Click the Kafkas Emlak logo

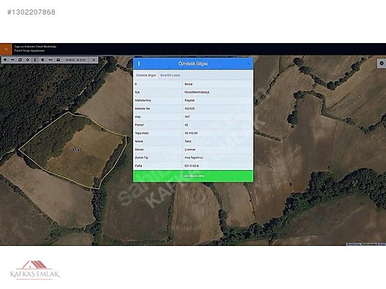coord(34,270)
